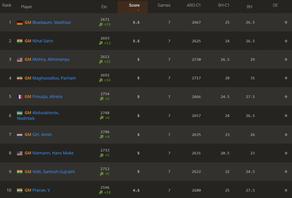This screenshot has height=198, width=292.
Task: Click the French flag next to Firouzja
Action: [20, 97]
